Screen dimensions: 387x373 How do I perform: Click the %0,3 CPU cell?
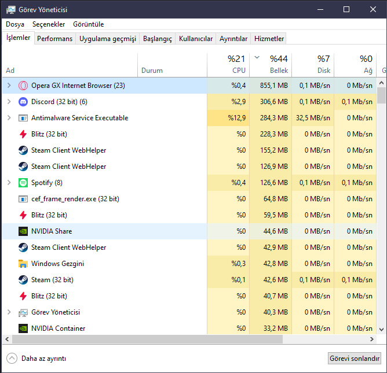(x=228, y=264)
